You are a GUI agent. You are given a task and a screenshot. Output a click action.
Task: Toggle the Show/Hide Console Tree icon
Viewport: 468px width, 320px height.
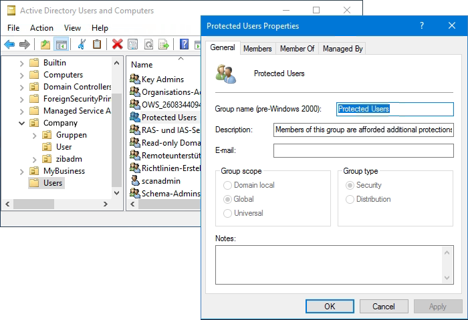pos(62,45)
